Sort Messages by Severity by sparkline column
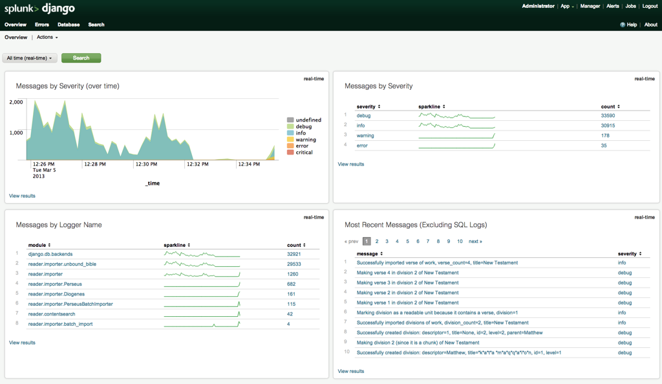662x384 pixels. click(431, 107)
